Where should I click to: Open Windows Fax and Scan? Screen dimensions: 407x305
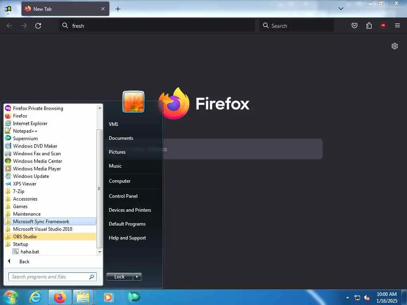pyautogui.click(x=50, y=154)
